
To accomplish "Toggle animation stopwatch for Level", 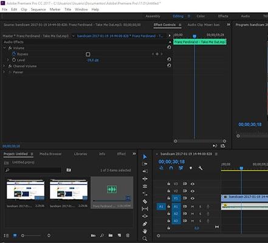I will 14,60.
